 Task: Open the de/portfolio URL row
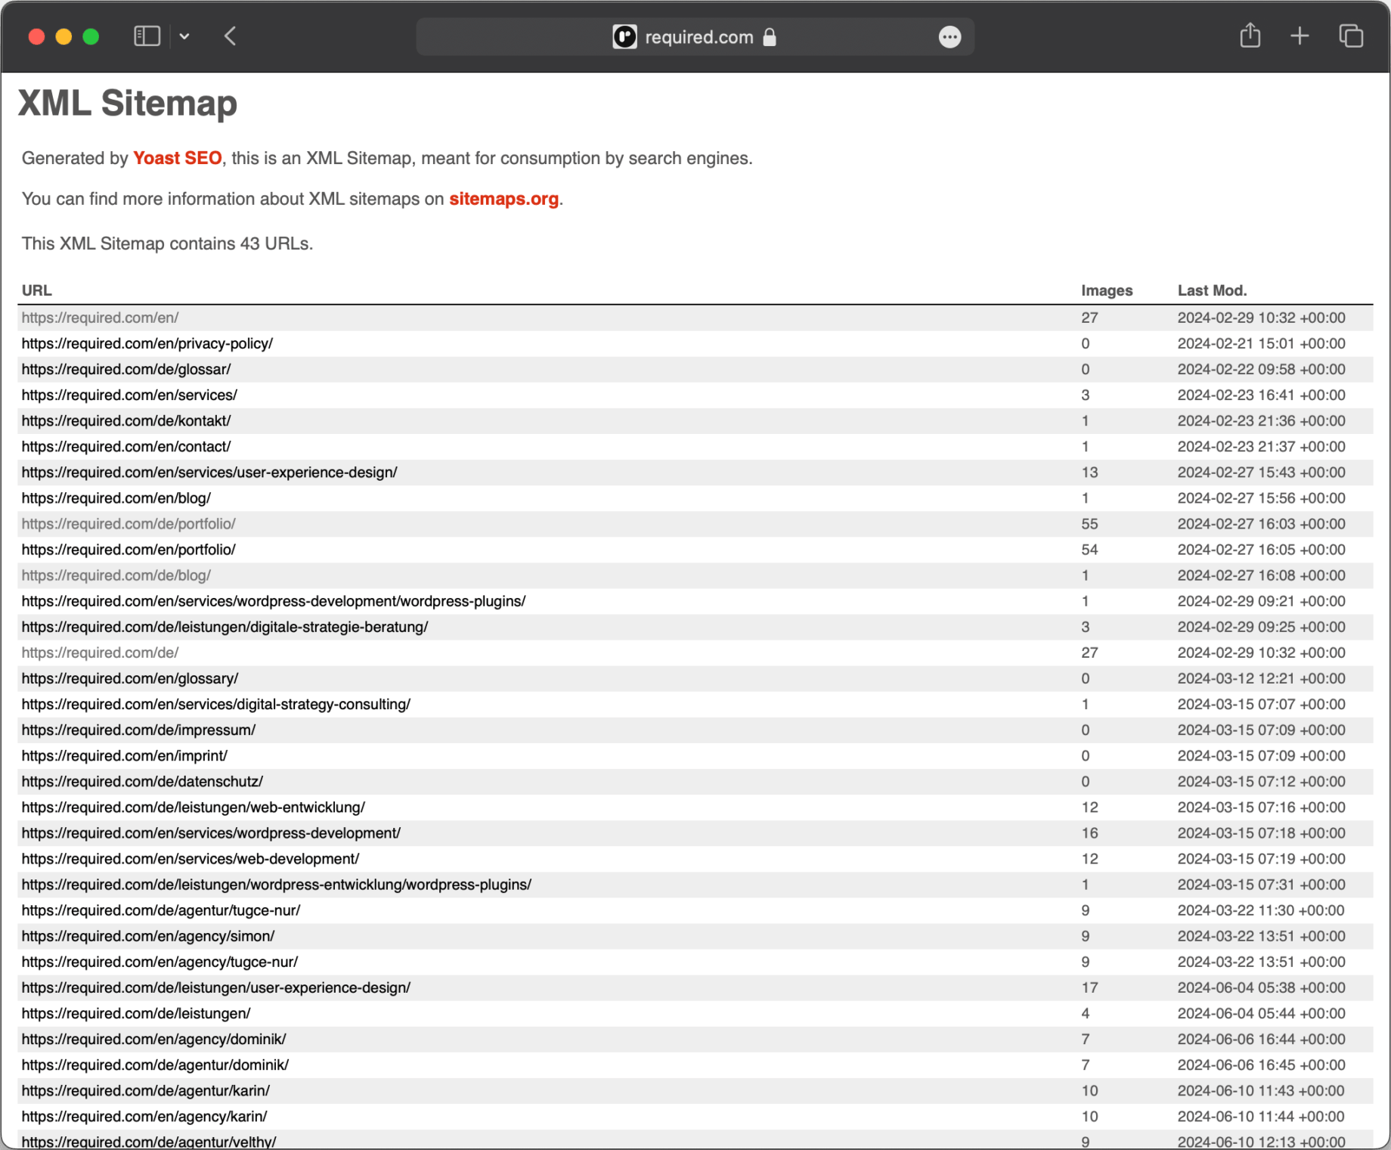[x=129, y=523]
